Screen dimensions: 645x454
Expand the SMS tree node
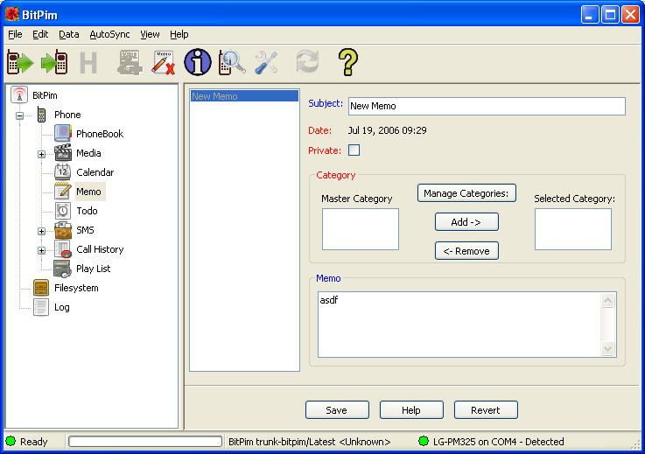tap(41, 231)
